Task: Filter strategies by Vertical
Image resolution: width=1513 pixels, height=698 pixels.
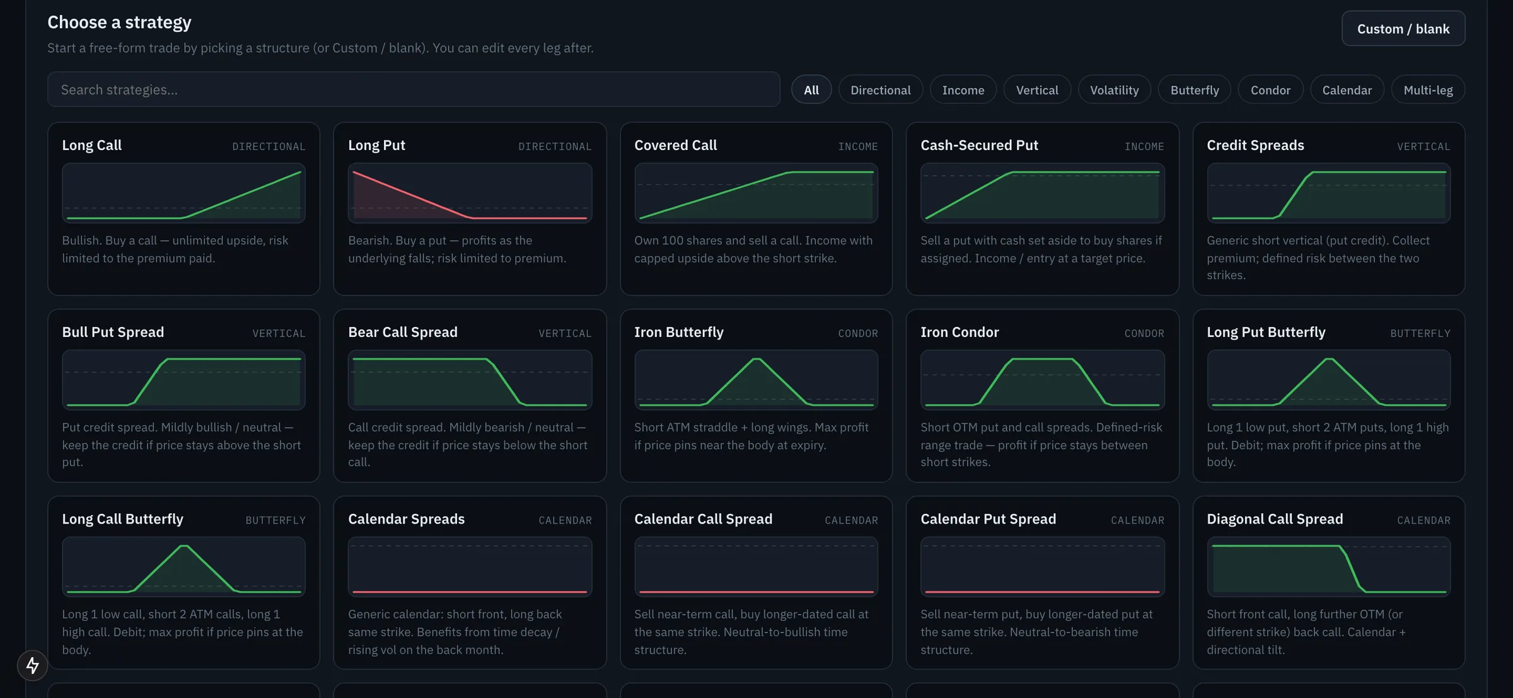Action: [1037, 90]
